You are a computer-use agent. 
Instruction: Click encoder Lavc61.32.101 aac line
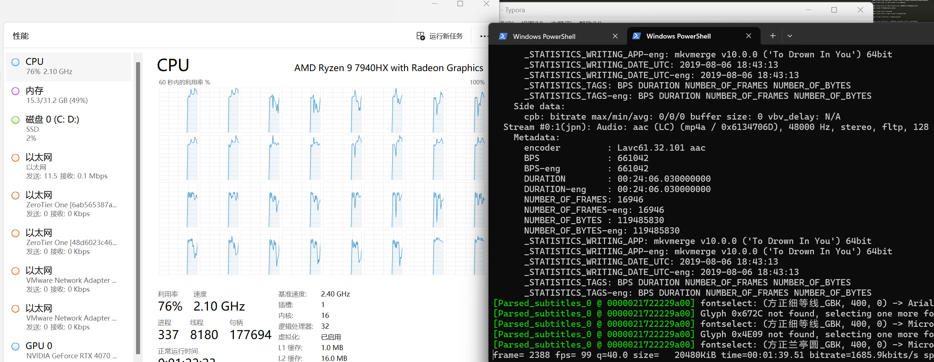[x=615, y=148]
